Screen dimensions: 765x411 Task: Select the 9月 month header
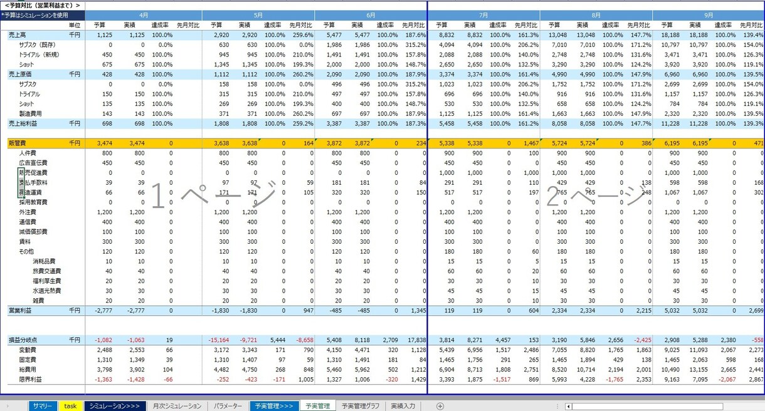[709, 14]
